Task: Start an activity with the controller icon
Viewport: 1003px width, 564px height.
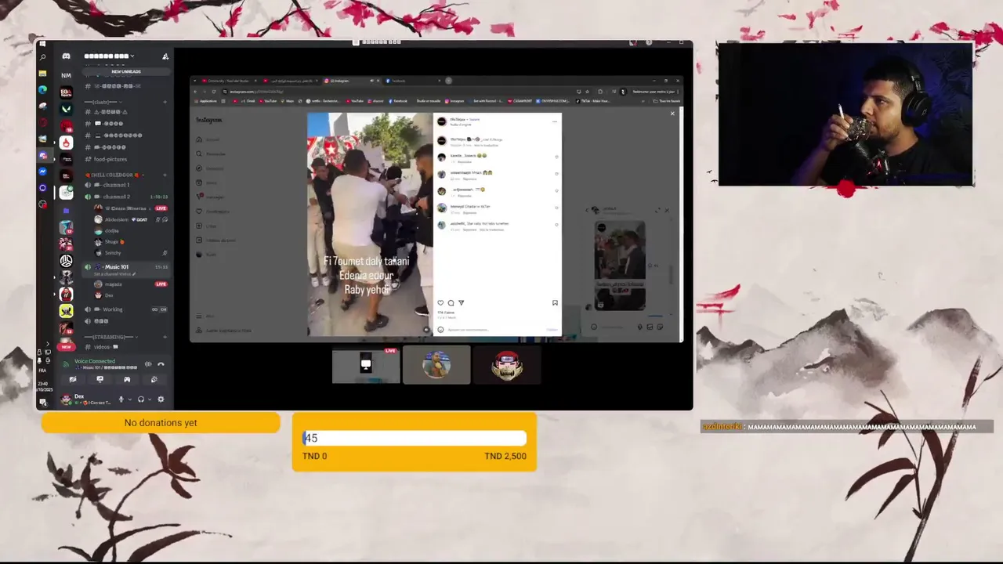Action: point(127,379)
